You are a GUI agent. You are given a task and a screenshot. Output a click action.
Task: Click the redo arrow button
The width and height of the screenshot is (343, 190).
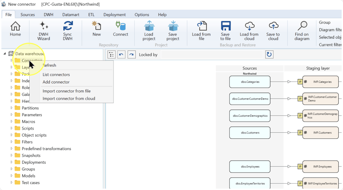click(131, 54)
